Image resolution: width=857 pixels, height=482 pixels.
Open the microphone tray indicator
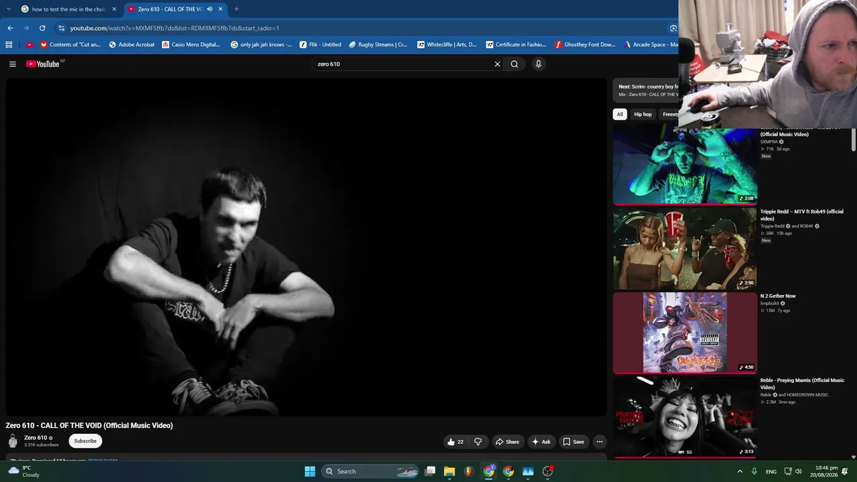click(x=755, y=471)
